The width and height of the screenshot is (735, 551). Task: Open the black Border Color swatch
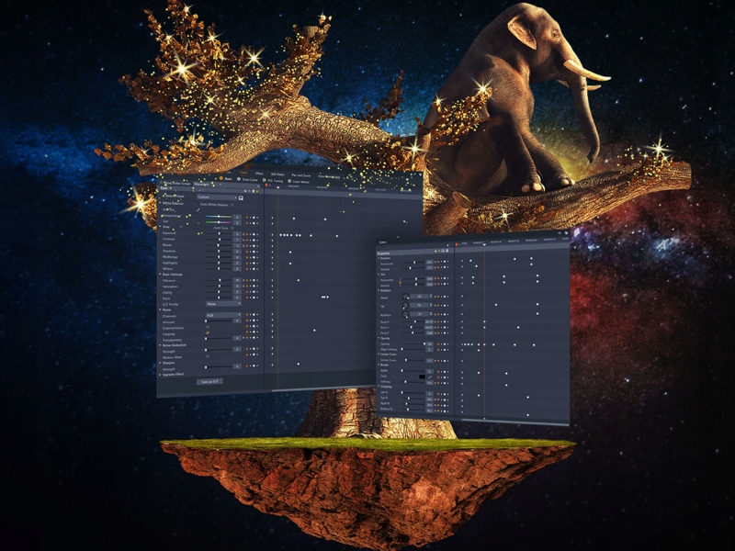[x=422, y=377]
